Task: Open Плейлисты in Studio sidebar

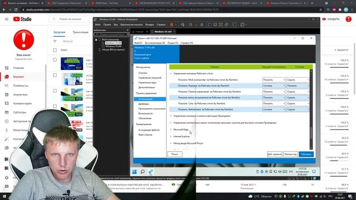Action: 21,86
